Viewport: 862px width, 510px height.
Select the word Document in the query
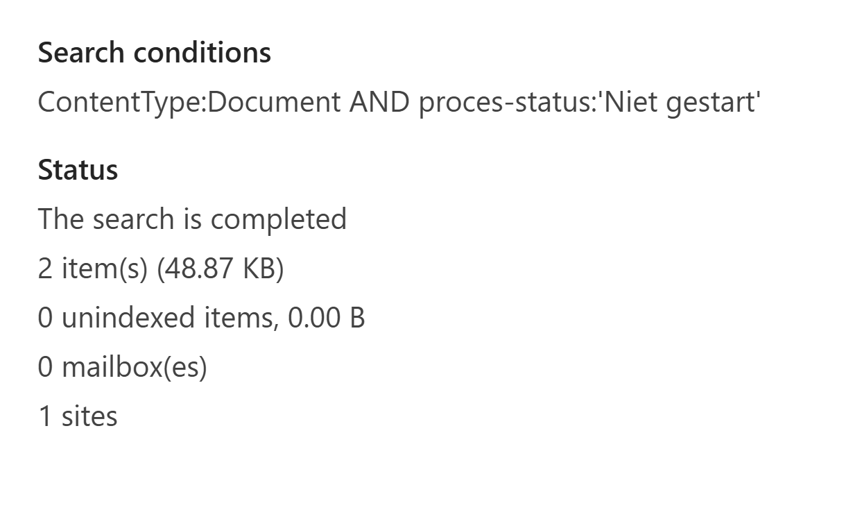tap(273, 102)
